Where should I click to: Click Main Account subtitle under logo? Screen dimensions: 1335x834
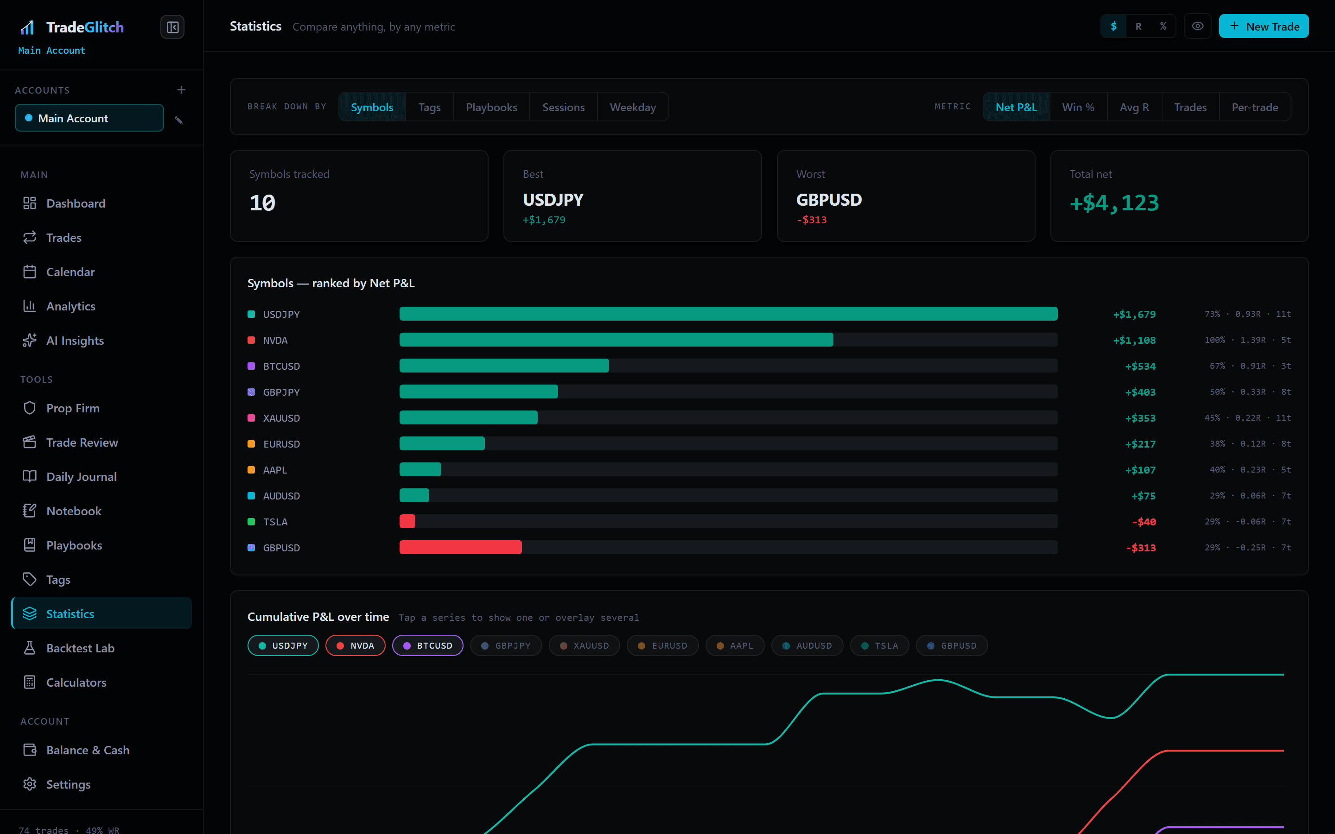pos(52,50)
